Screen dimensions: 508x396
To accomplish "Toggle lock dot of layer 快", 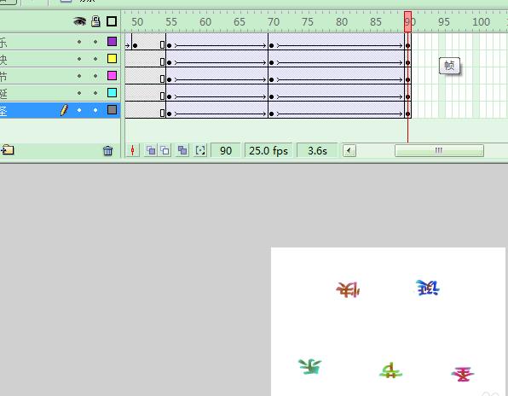I will [x=95, y=59].
